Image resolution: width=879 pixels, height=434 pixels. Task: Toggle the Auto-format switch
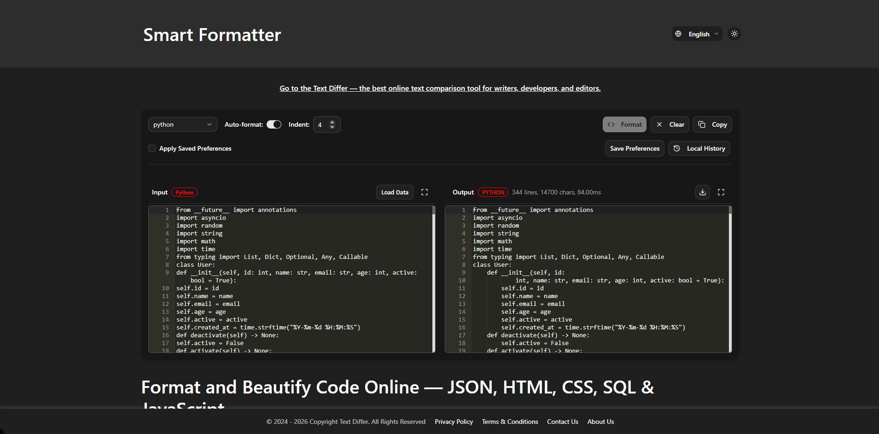[x=274, y=124]
